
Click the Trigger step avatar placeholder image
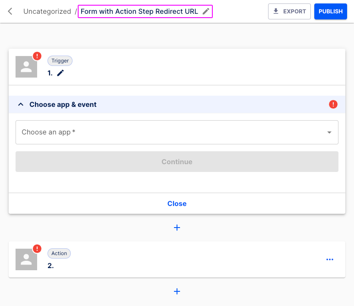tap(26, 67)
